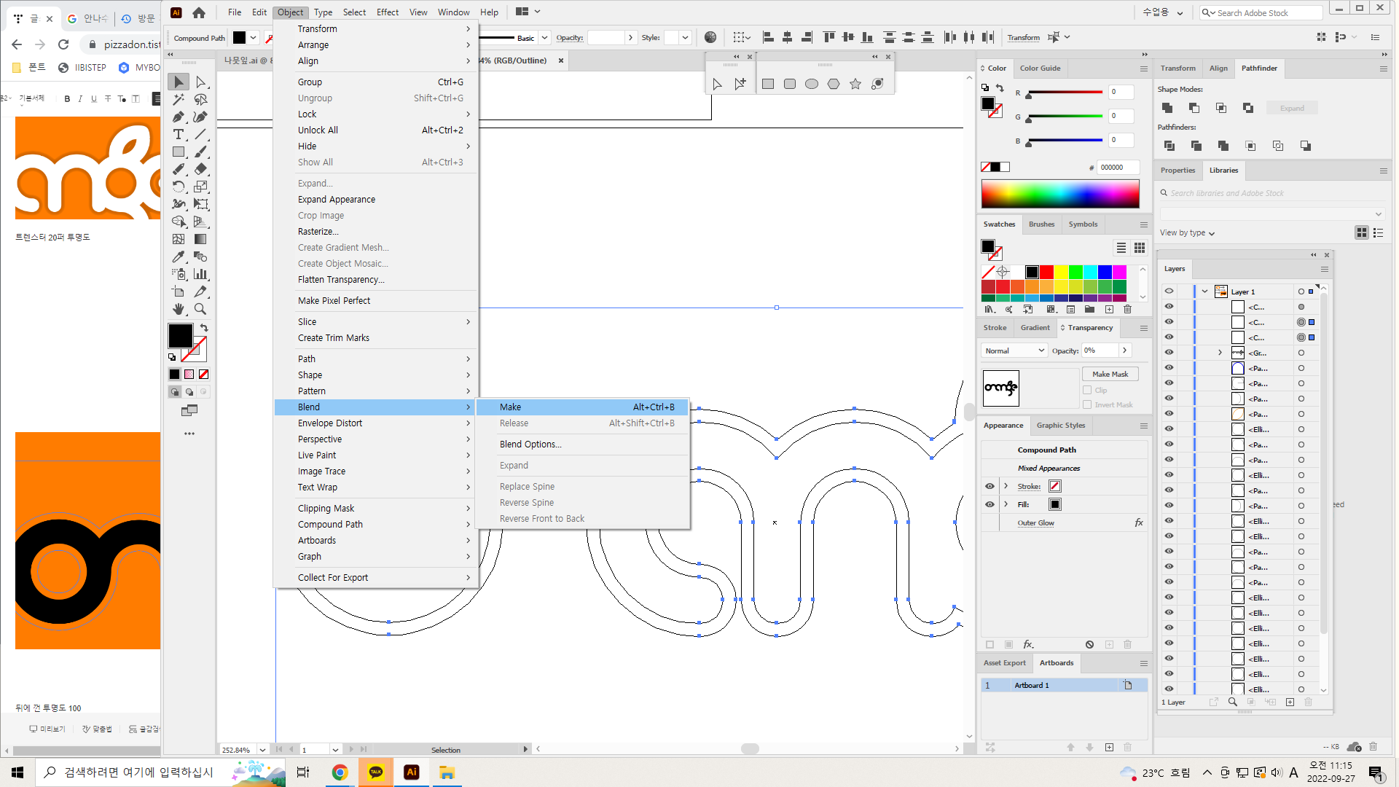Switch swatches to list view
The width and height of the screenshot is (1399, 787).
click(x=1121, y=248)
